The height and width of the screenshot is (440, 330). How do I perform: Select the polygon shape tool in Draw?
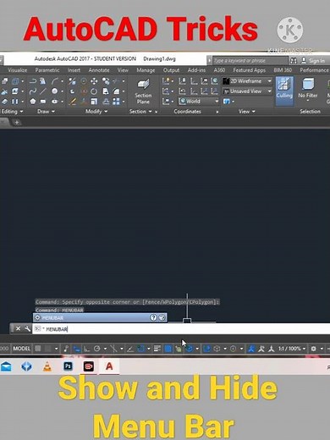(33, 101)
